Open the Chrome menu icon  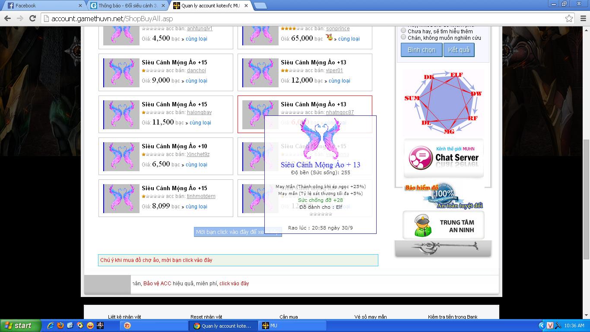click(x=583, y=19)
